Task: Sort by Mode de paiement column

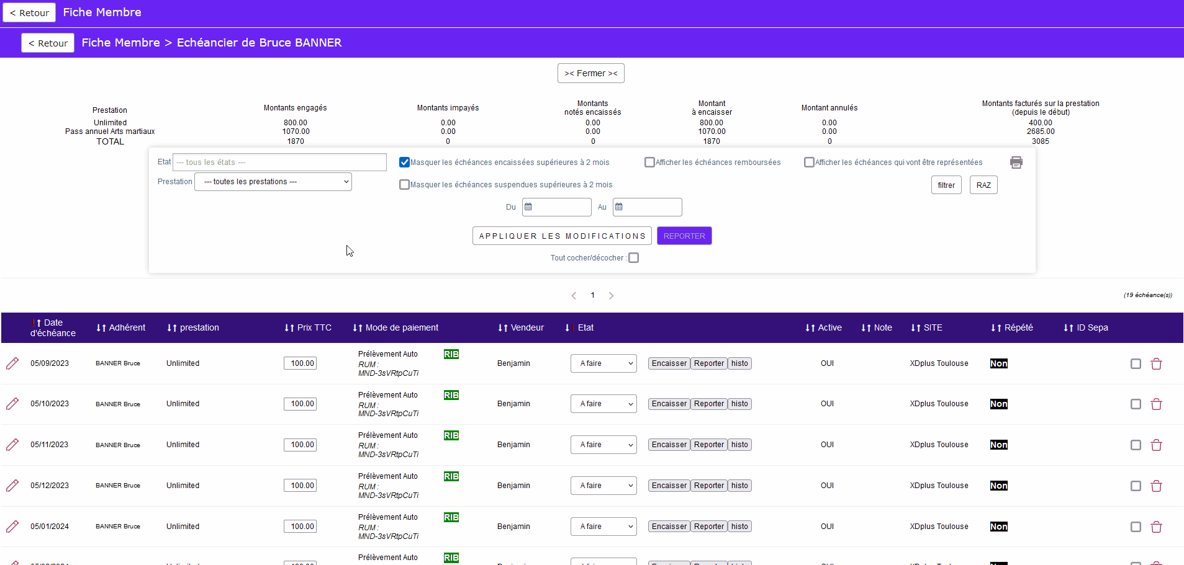Action: pyautogui.click(x=395, y=327)
